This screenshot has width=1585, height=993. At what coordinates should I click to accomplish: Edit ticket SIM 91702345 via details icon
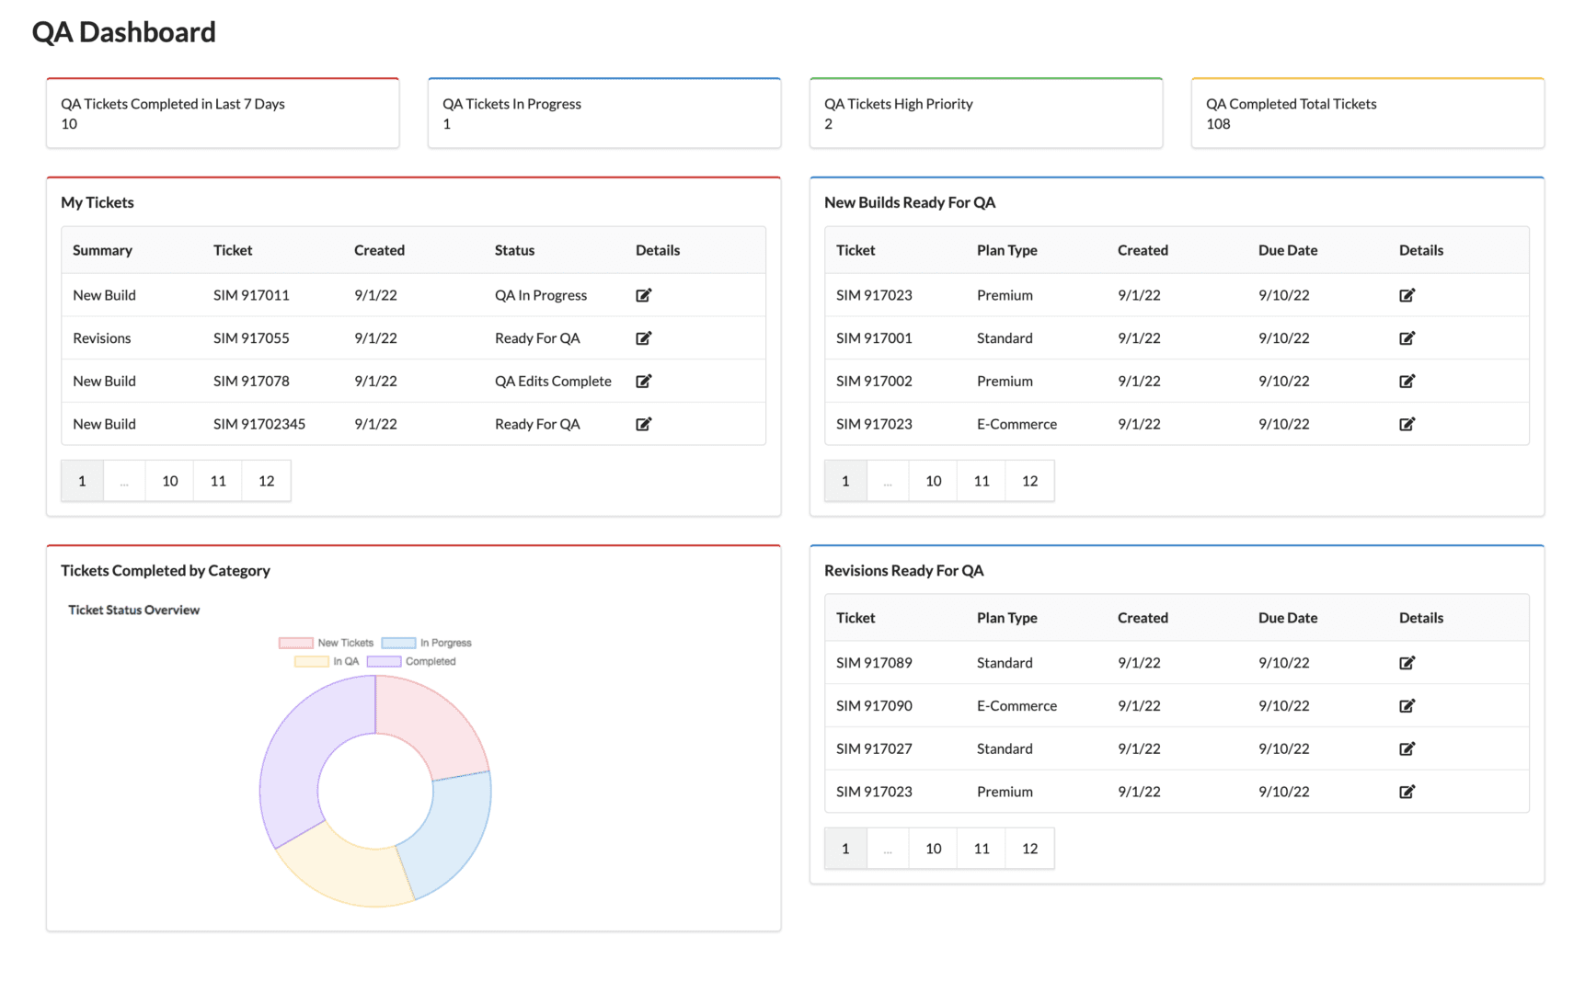click(643, 424)
